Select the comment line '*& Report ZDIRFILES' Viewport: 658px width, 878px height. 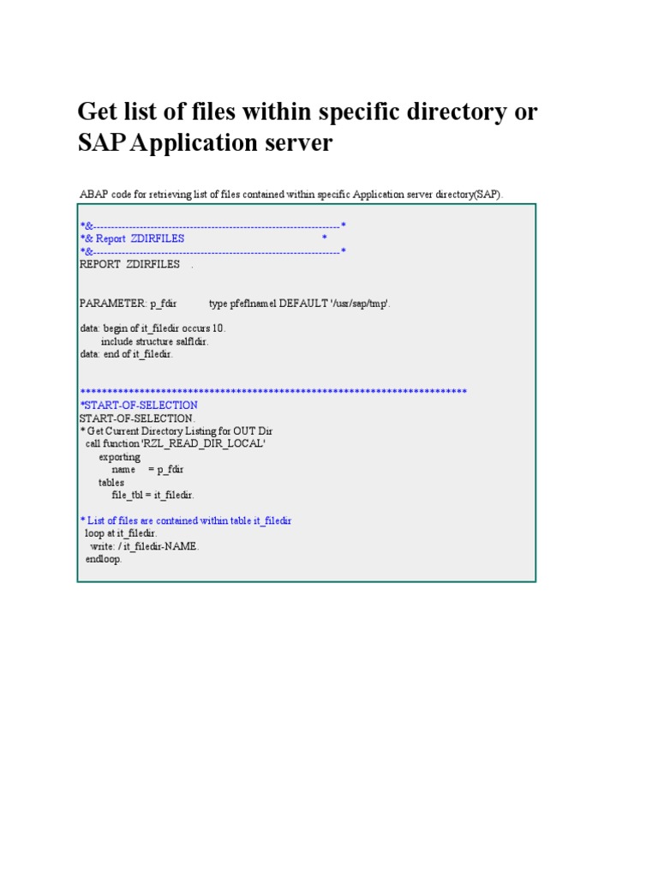[x=203, y=238]
